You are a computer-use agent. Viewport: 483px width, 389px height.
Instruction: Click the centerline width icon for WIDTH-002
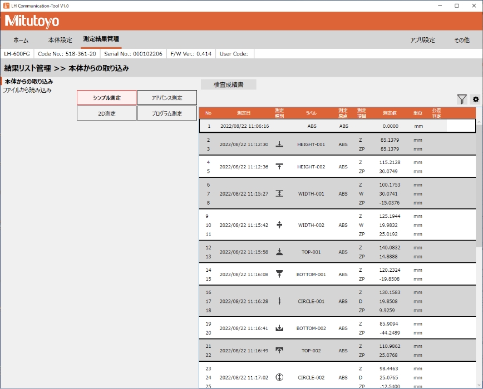pos(279,225)
